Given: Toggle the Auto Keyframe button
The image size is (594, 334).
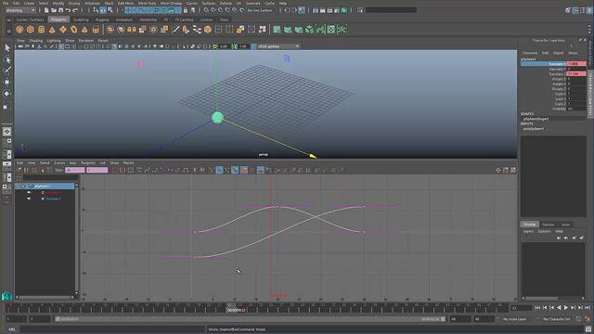Looking at the screenshot, I should pyautogui.click(x=578, y=319).
